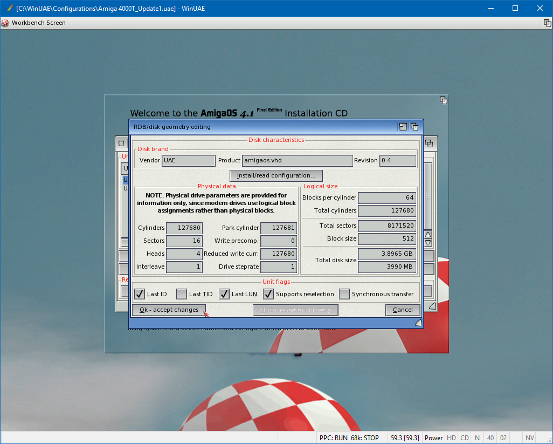Uncheck the Last LUN flag

[224, 294]
